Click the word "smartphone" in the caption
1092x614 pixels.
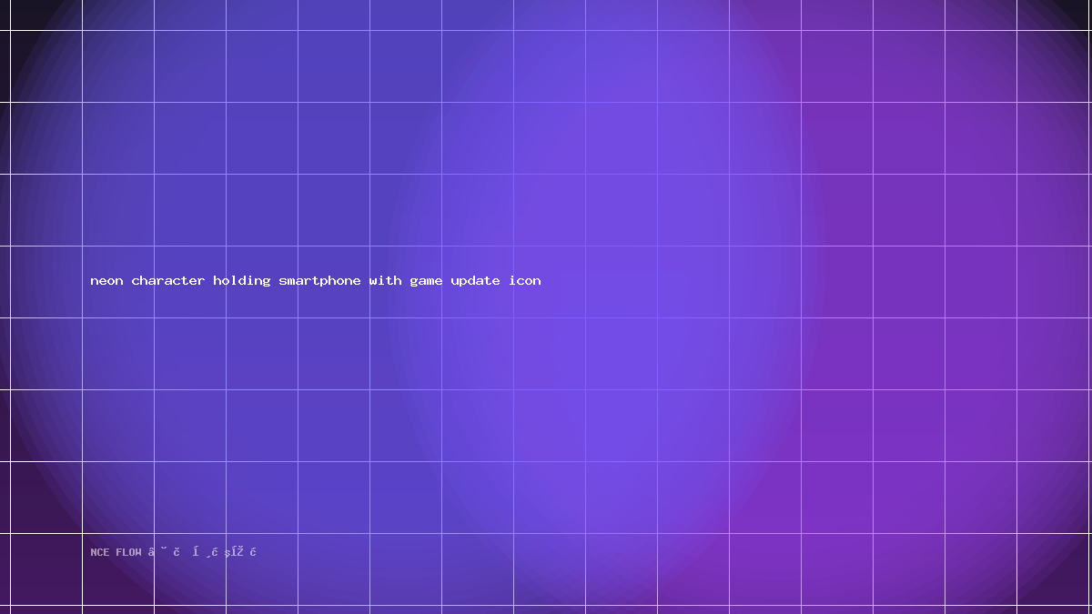point(320,281)
